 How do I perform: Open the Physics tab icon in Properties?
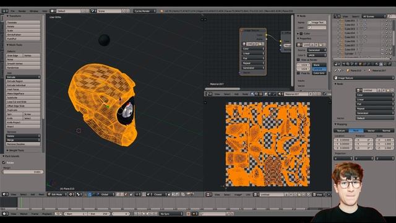pyautogui.click(x=389, y=64)
